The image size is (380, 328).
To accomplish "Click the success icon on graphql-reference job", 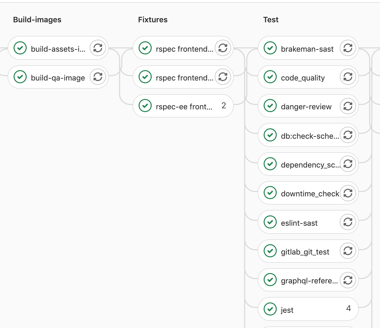I will click(270, 280).
